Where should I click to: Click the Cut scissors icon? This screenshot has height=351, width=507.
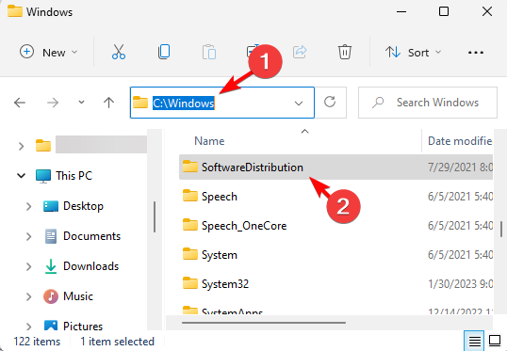(119, 52)
